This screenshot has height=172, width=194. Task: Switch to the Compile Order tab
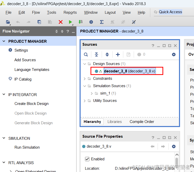142,122
